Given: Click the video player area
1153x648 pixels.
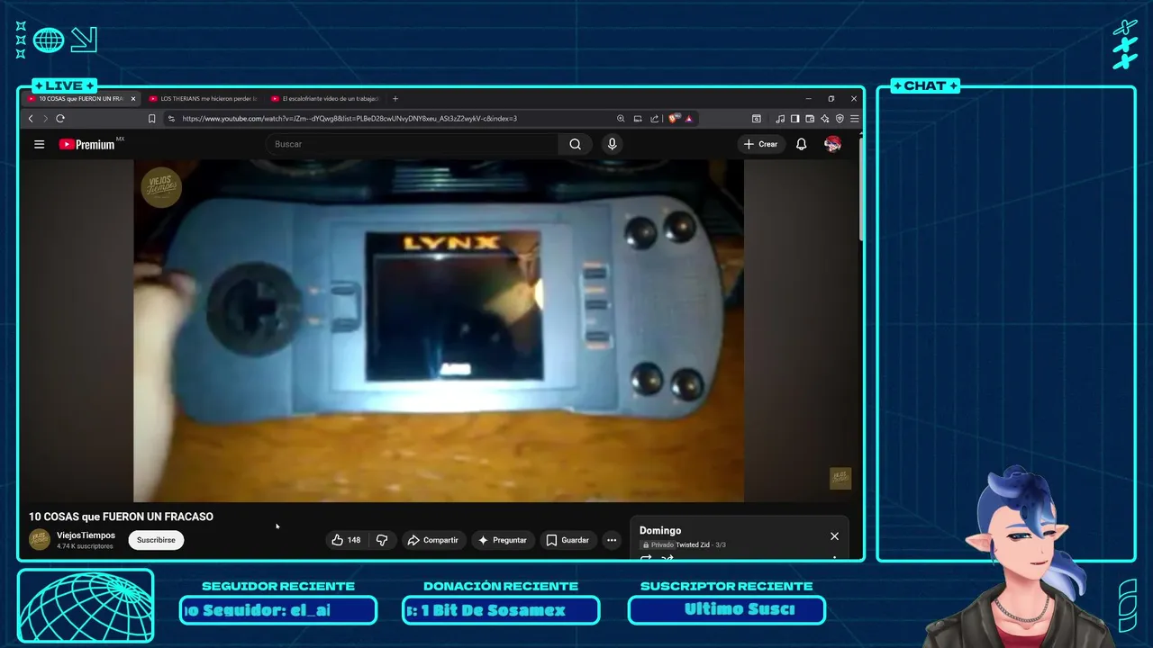Looking at the screenshot, I should (439, 330).
